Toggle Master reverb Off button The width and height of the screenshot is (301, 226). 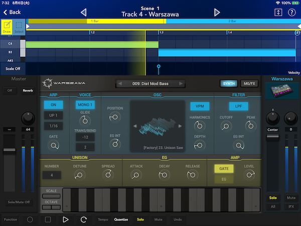[x=10, y=90]
